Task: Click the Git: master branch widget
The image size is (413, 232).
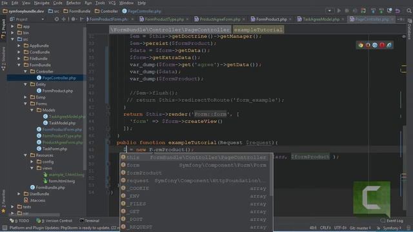Action: pyautogui.click(x=360, y=227)
